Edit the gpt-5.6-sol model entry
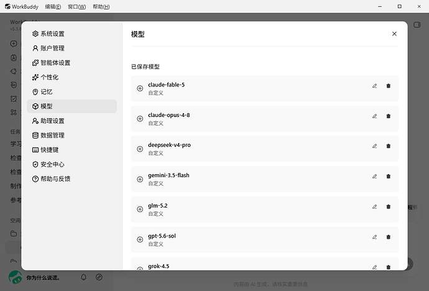 (x=374, y=237)
